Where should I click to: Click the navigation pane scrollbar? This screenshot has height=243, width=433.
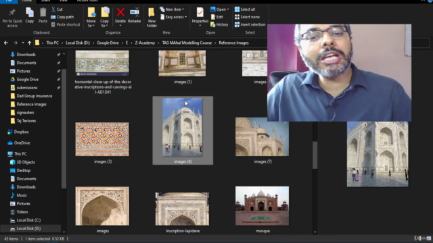(64, 128)
